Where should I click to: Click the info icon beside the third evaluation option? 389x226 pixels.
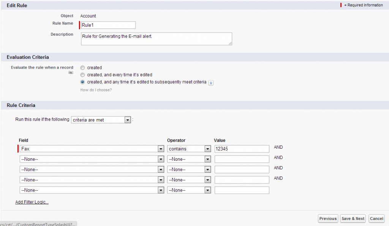click(x=211, y=83)
